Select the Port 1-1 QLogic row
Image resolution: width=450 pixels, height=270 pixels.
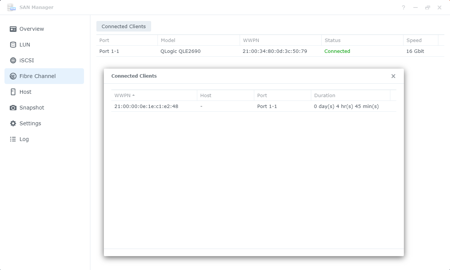click(180, 51)
